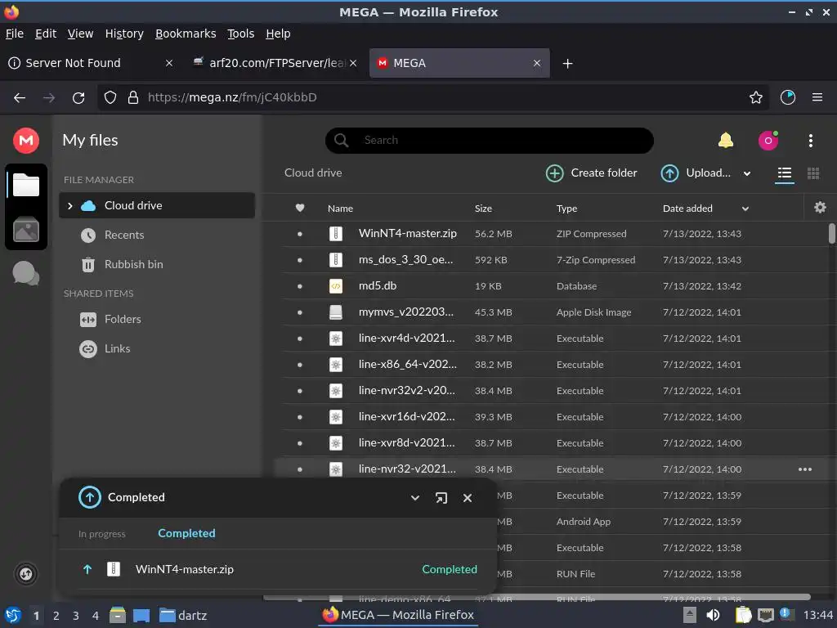The width and height of the screenshot is (837, 628).
Task: Click the Upload arrow icon
Action: pos(669,173)
